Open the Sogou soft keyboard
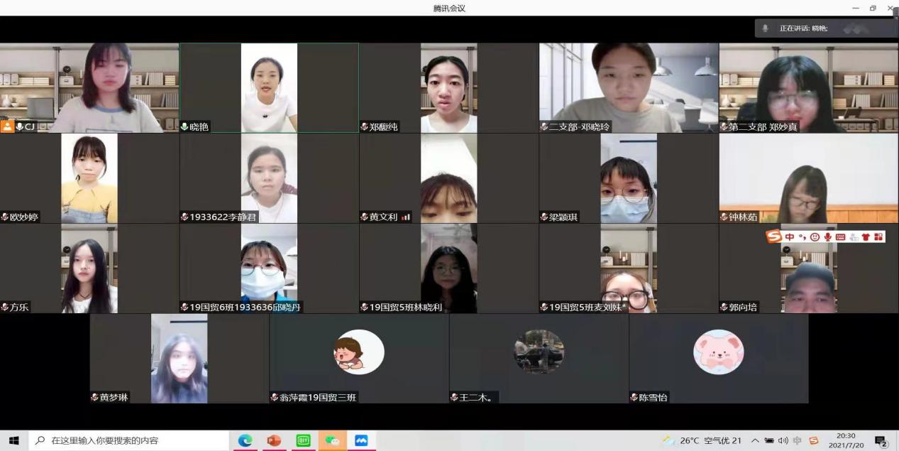 840,237
